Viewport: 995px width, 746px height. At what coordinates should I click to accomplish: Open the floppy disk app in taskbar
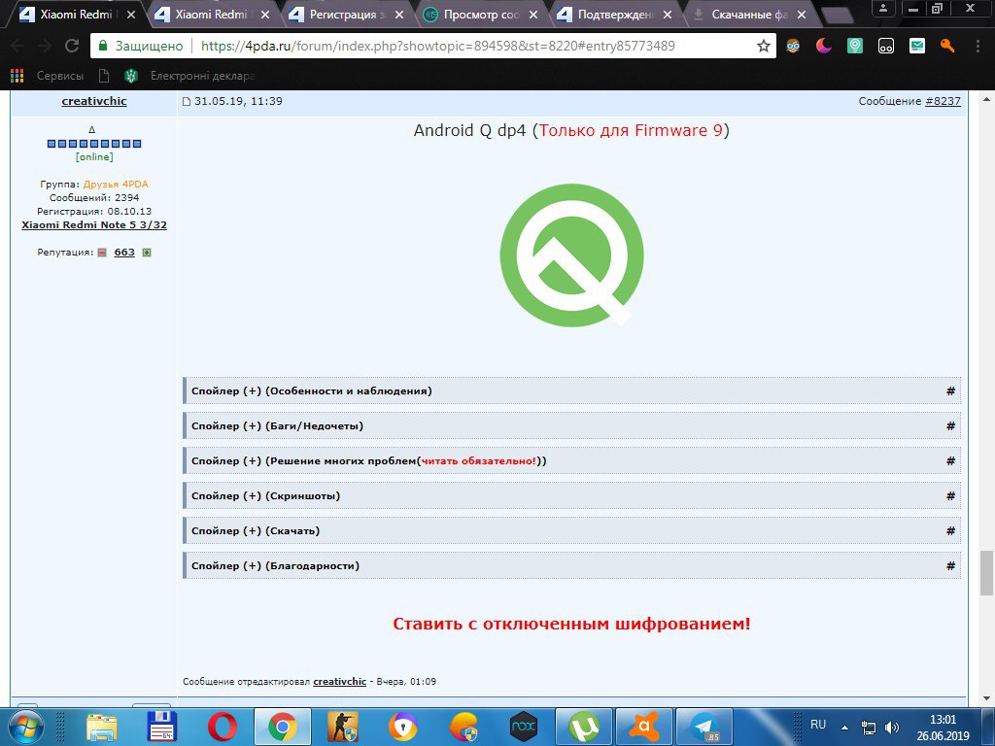(161, 727)
